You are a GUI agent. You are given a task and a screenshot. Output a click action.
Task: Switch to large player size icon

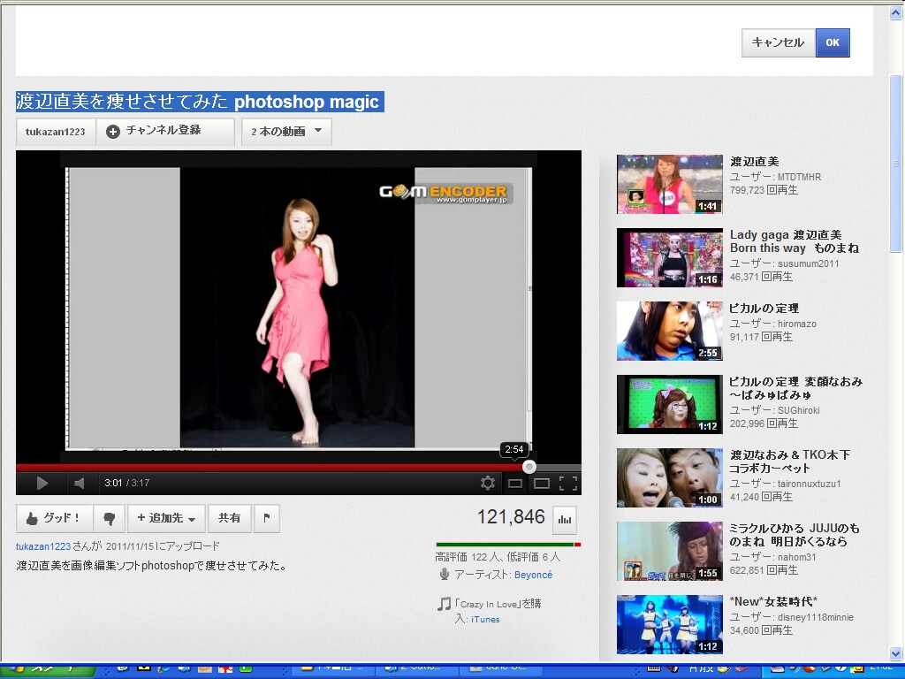click(542, 484)
